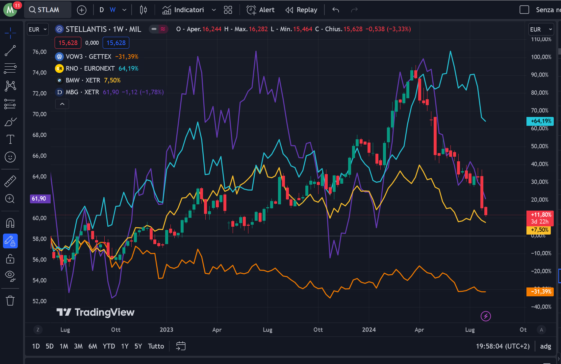Open the timezone 19:58:04 (UTC+2) menu

pyautogui.click(x=503, y=346)
